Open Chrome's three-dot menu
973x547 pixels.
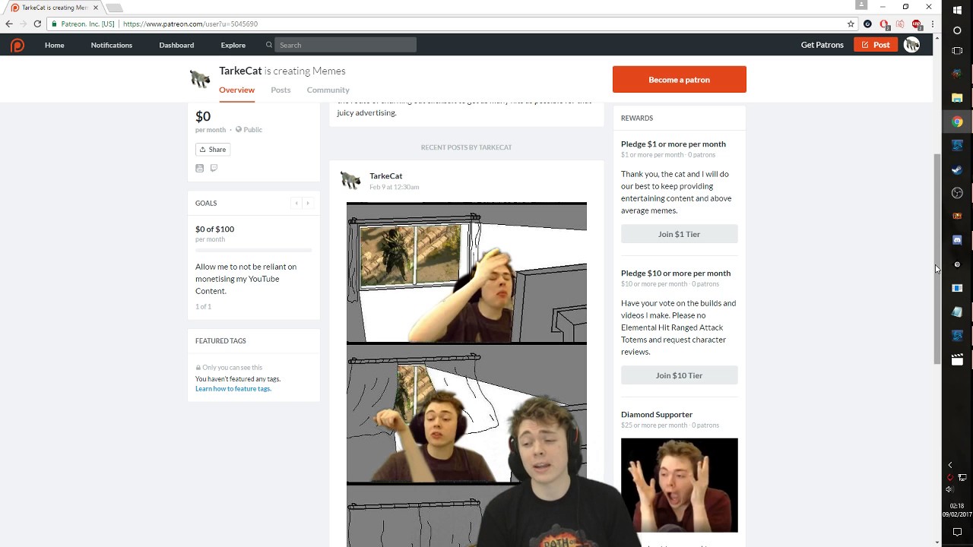pos(932,24)
